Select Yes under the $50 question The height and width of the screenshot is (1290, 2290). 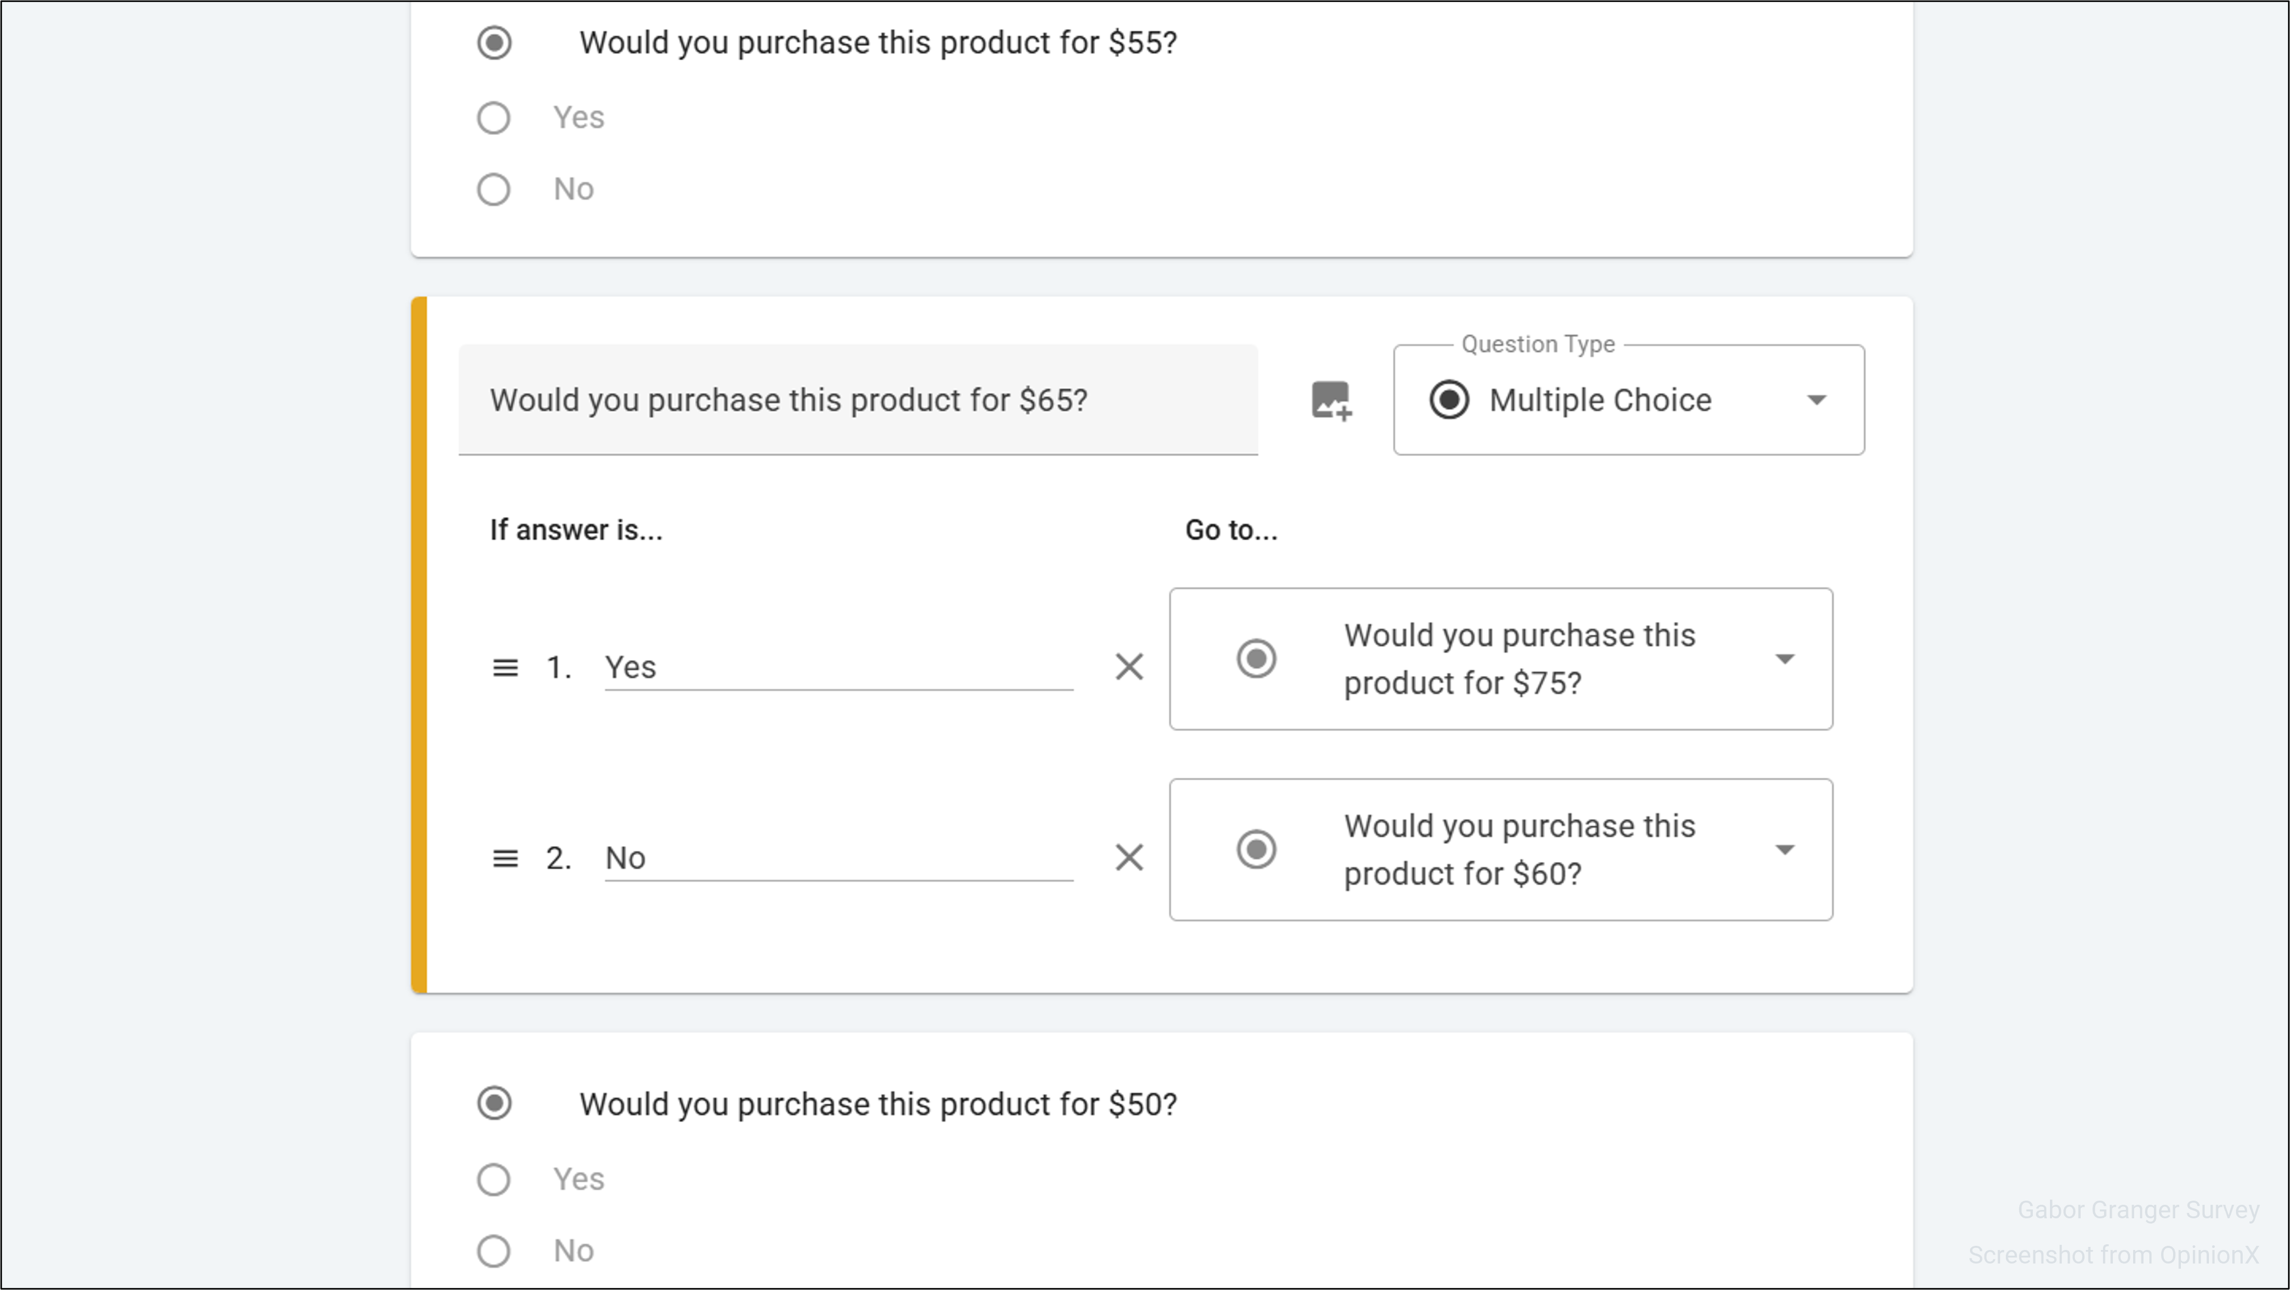494,1180
